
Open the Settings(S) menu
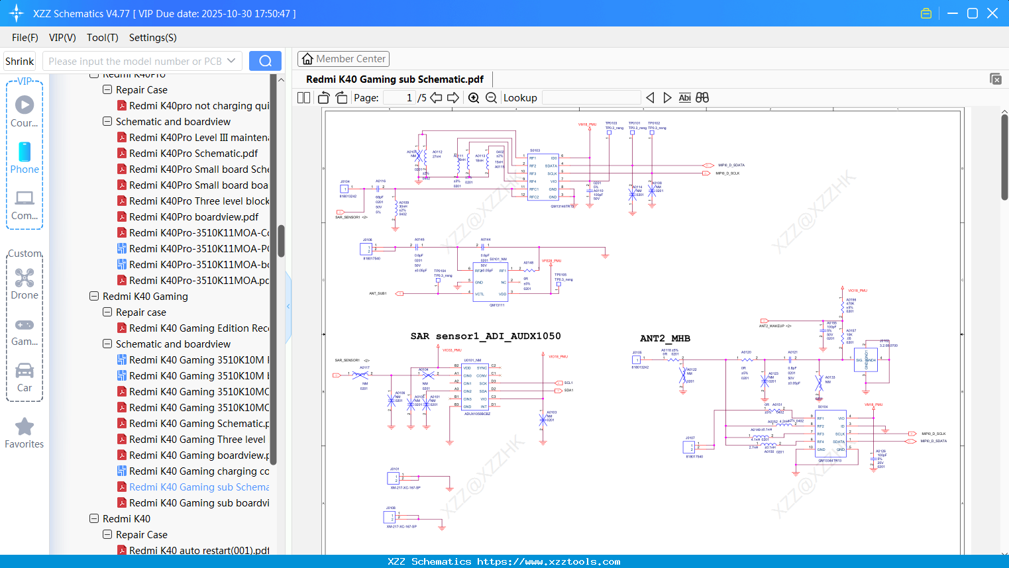tap(152, 38)
